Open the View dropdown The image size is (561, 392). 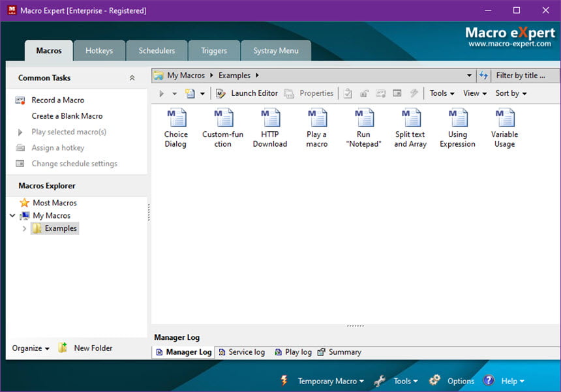[x=475, y=93]
